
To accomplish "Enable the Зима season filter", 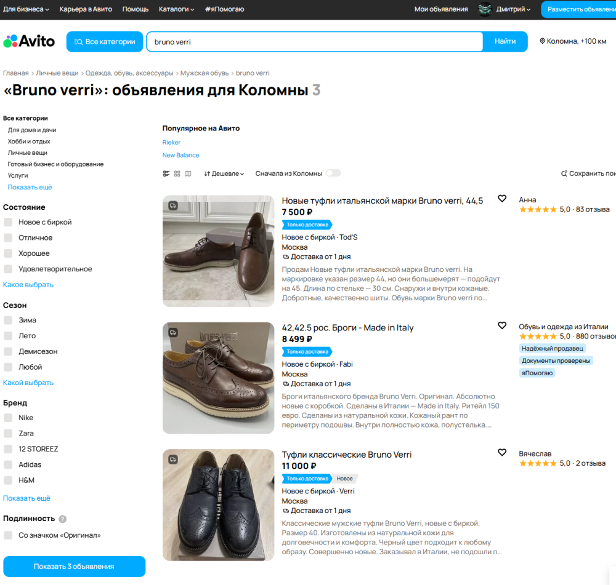I will click(x=8, y=320).
